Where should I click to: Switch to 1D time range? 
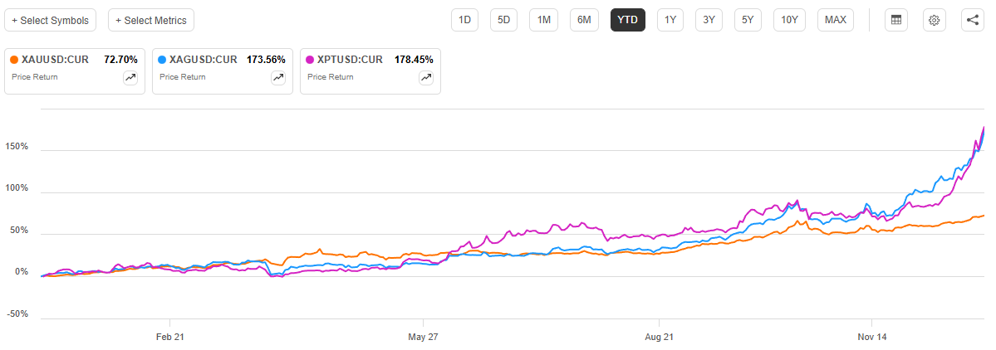coord(465,20)
